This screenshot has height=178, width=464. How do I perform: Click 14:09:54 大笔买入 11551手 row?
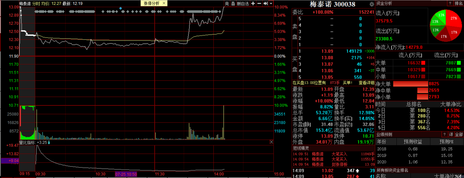[x=333, y=159]
